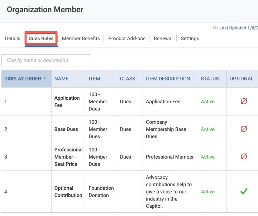This screenshot has height=216, width=258.
Task: Open the Settings tab
Action: point(190,38)
